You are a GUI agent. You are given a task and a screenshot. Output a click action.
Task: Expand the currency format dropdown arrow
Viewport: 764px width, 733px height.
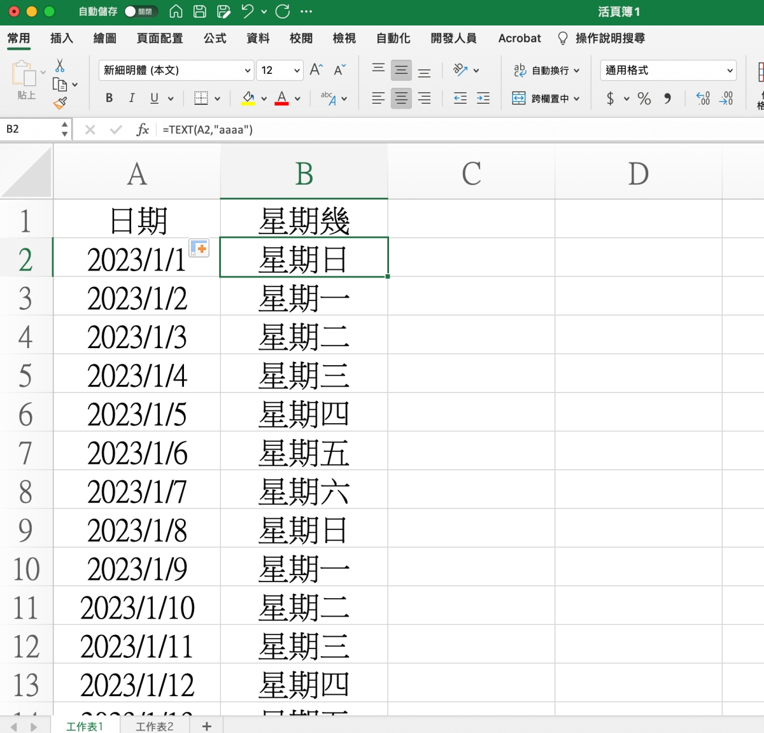[x=626, y=99]
